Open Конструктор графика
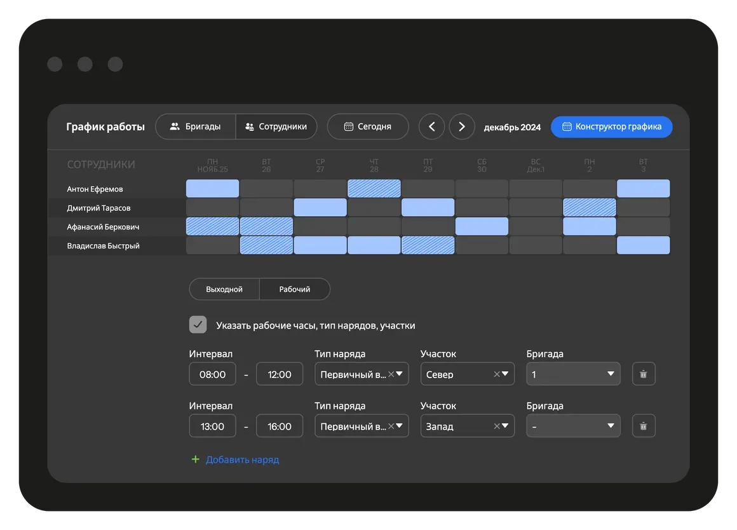The width and height of the screenshot is (737, 530). [x=611, y=126]
